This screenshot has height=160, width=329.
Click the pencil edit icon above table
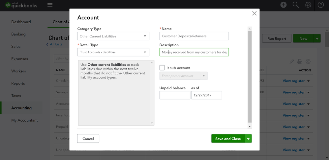click(292, 61)
